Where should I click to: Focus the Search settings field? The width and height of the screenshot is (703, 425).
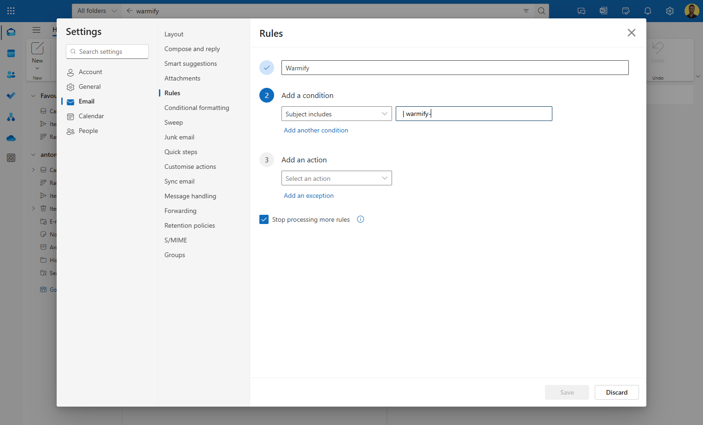pyautogui.click(x=107, y=52)
